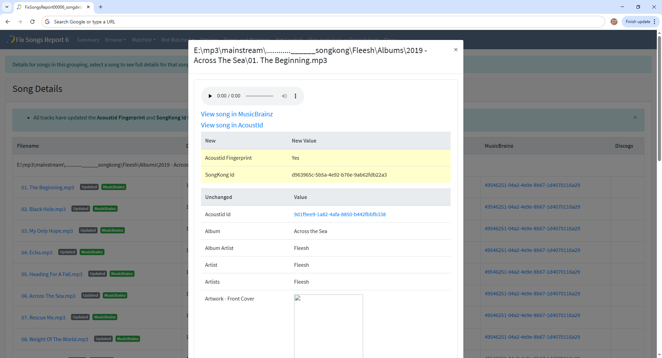Open audio player more options menu
This screenshot has width=662, height=358.
coord(295,96)
